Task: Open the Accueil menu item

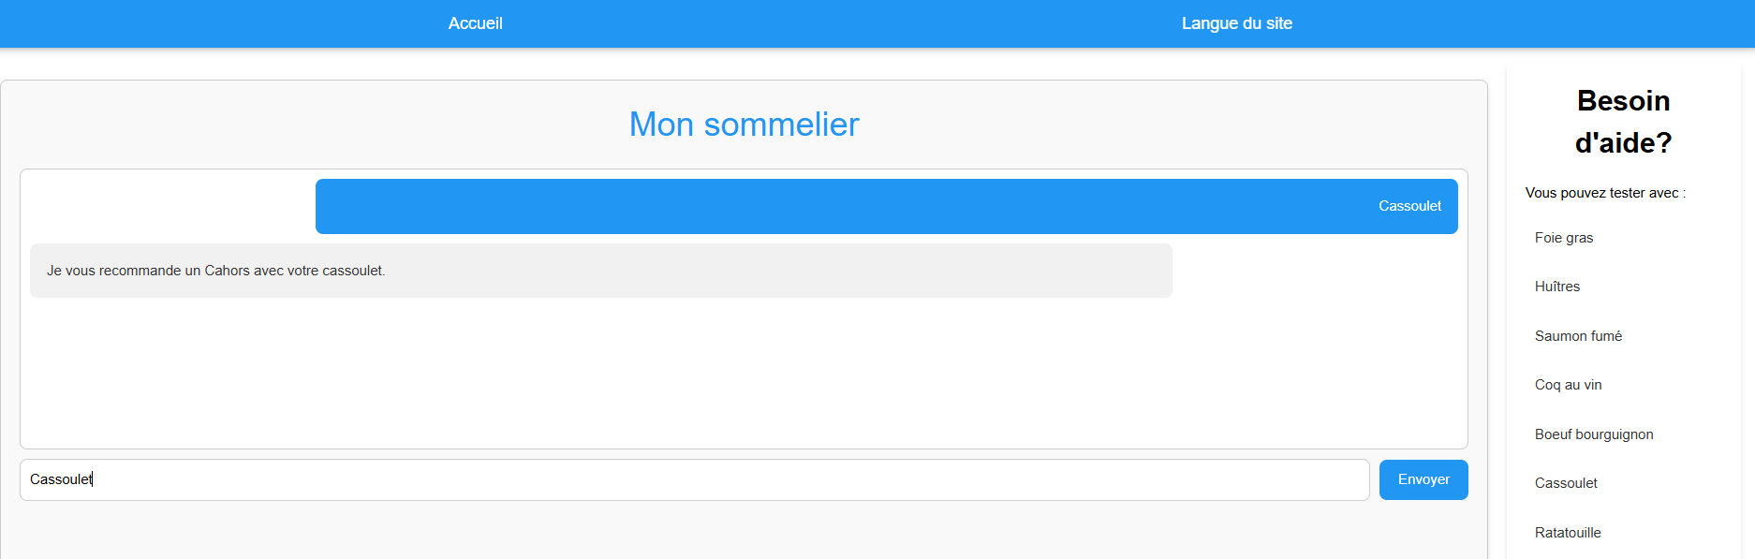Action: pos(476,23)
